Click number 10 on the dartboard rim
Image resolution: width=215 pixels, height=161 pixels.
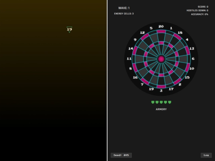(192, 68)
